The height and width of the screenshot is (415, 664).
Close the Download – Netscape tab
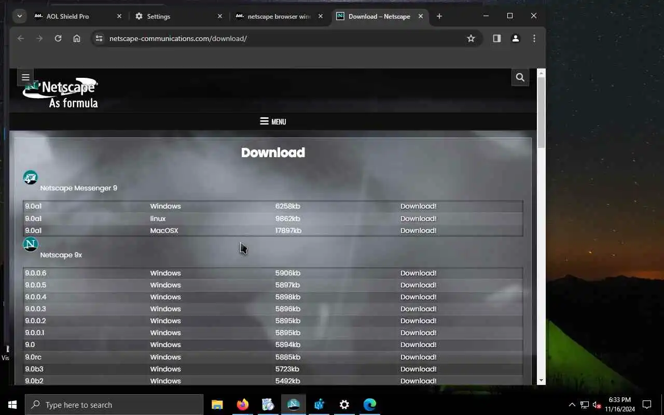(420, 16)
